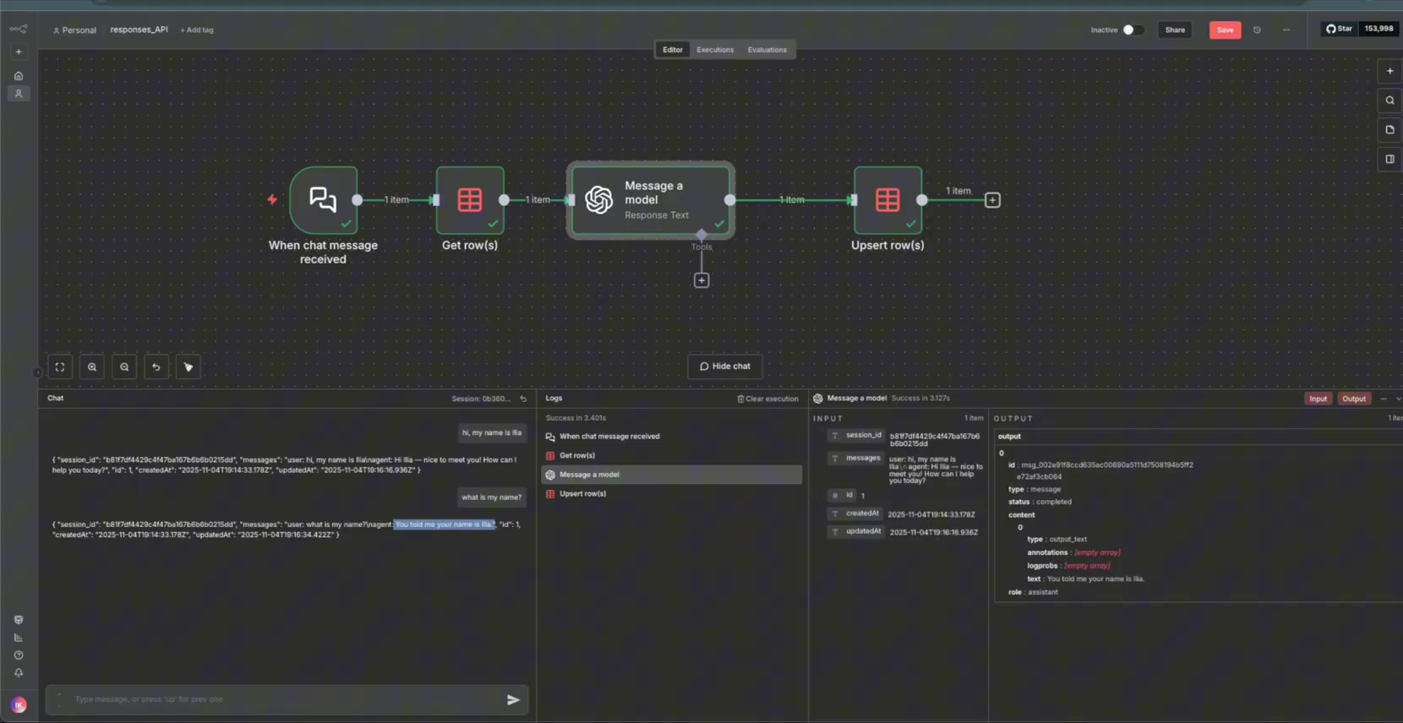Open notifications bell icon in sidebar

(19, 673)
